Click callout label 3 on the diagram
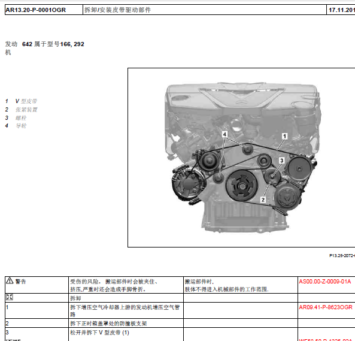This screenshot has height=341, width=355. (281, 161)
